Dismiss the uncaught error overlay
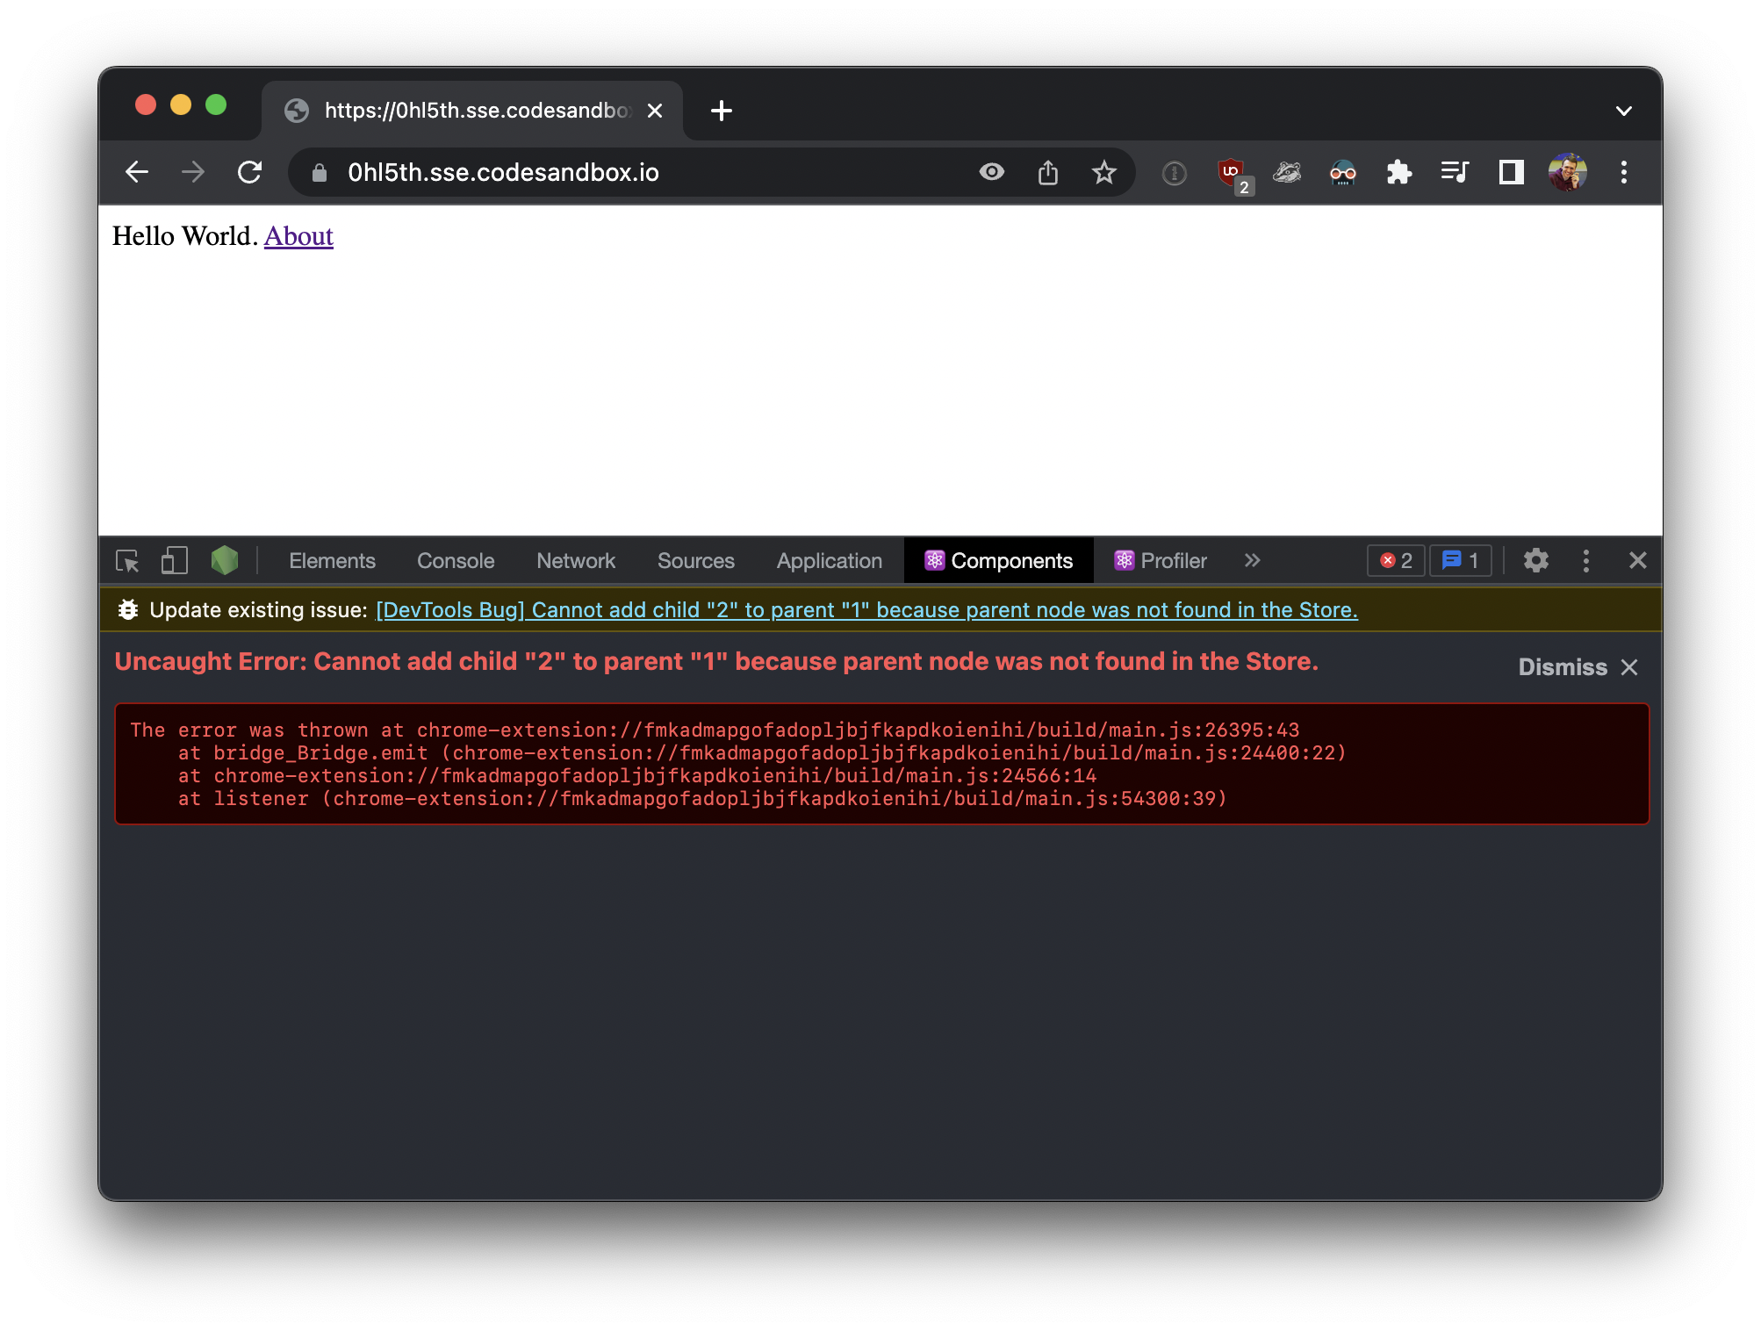The height and width of the screenshot is (1331, 1761). 1562,667
